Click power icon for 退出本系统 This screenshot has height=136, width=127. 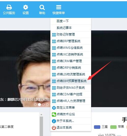click(x=54, y=128)
